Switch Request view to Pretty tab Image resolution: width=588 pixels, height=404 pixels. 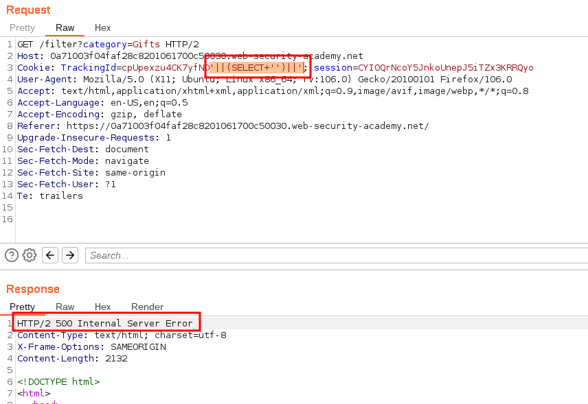pyautogui.click(x=22, y=27)
